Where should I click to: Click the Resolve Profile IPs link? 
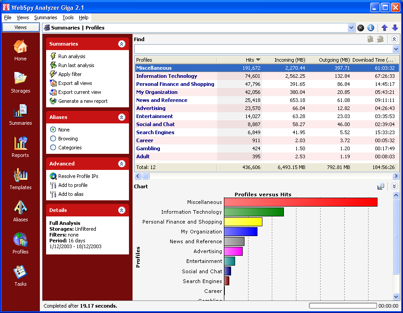(x=78, y=176)
